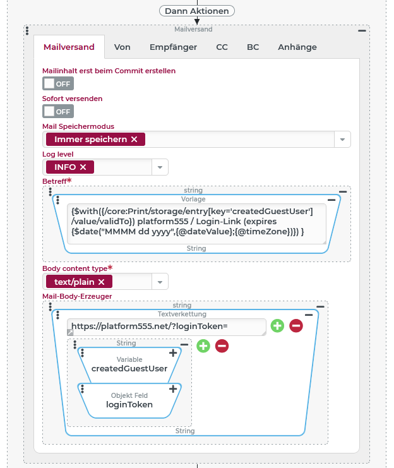Switch to the Anhänge tab

tap(297, 47)
